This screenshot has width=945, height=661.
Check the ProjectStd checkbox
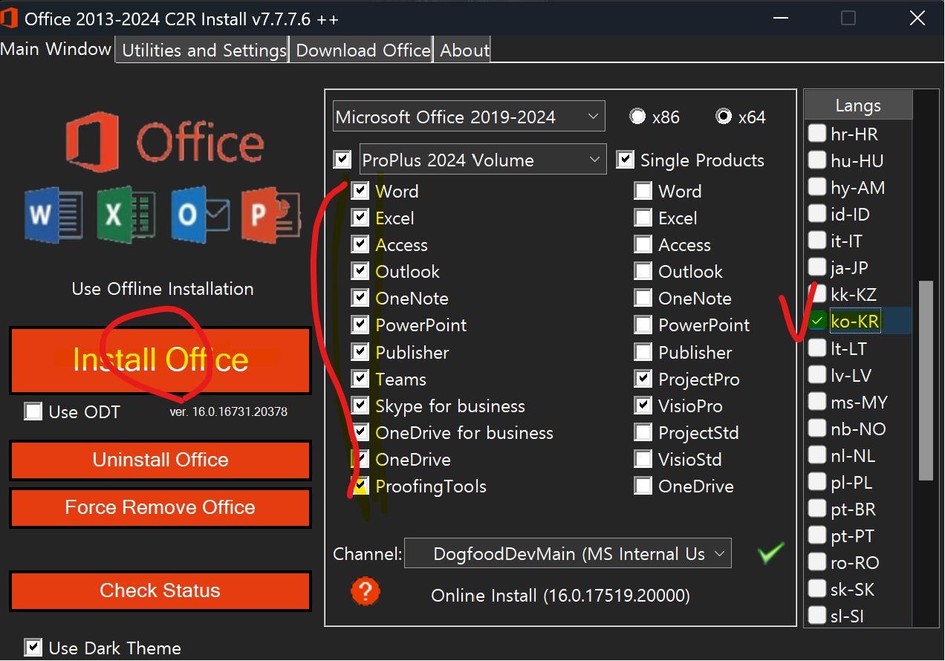(x=643, y=432)
